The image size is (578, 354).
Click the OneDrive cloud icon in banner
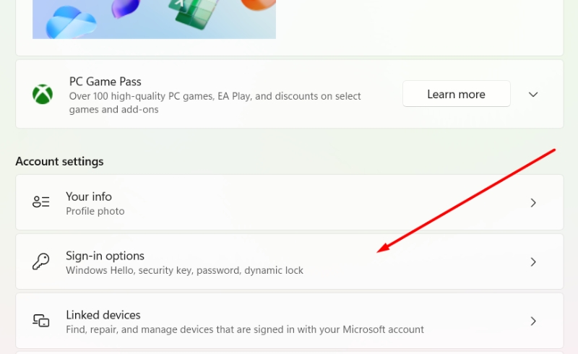pyautogui.click(x=71, y=23)
